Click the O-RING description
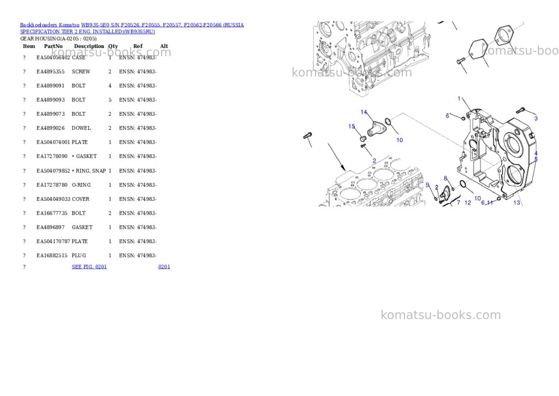This screenshot has height=396, width=559. click(x=81, y=185)
